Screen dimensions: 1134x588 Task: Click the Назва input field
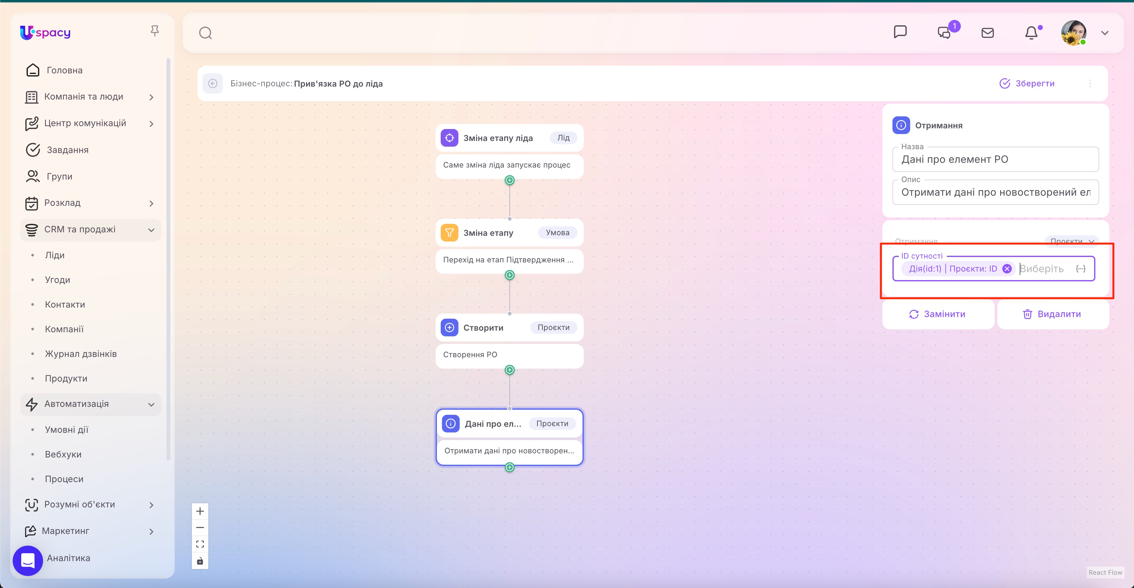click(995, 160)
